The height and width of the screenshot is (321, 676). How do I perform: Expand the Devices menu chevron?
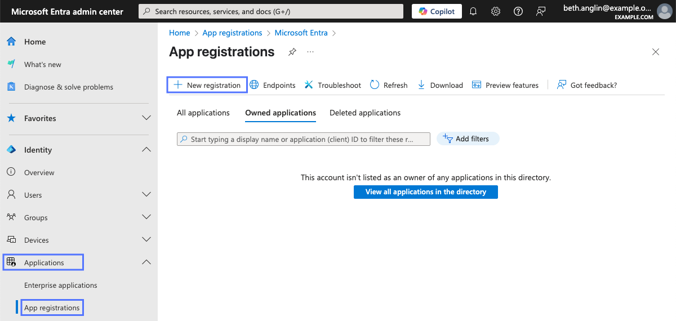(x=146, y=240)
